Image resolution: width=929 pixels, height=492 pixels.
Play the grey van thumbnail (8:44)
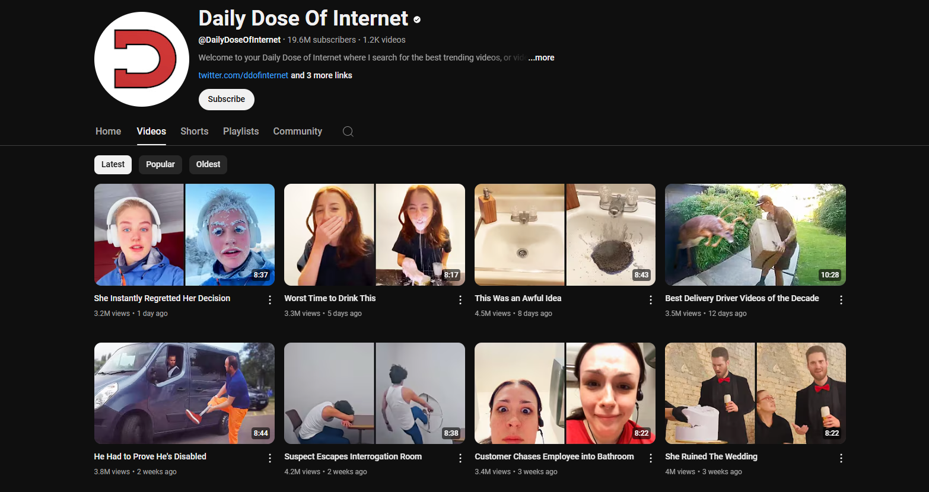pos(184,393)
